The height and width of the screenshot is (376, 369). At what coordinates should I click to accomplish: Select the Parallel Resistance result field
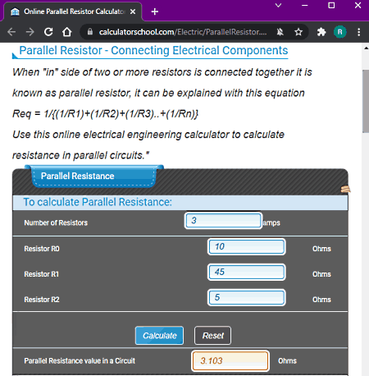pyautogui.click(x=230, y=361)
